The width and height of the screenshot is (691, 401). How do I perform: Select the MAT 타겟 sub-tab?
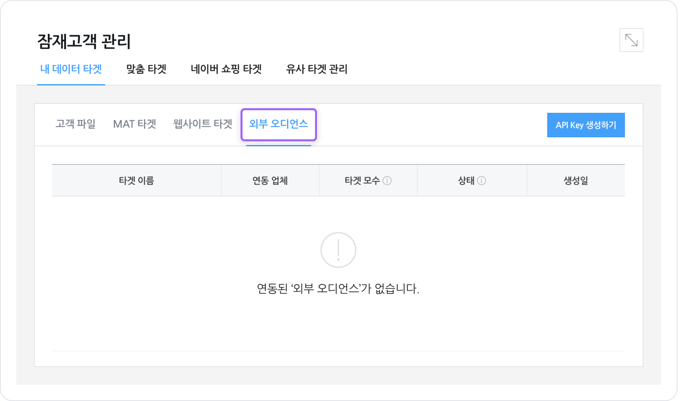pos(134,124)
